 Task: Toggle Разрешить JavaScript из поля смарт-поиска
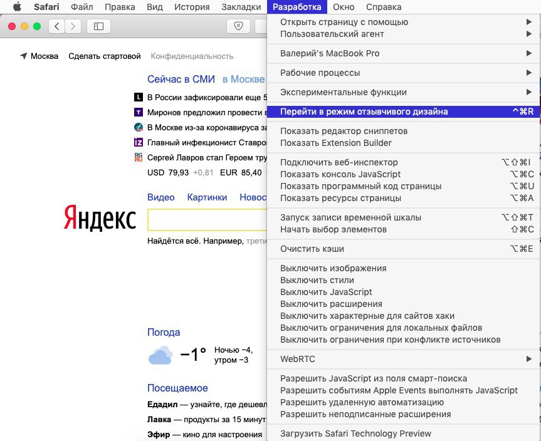(403, 378)
